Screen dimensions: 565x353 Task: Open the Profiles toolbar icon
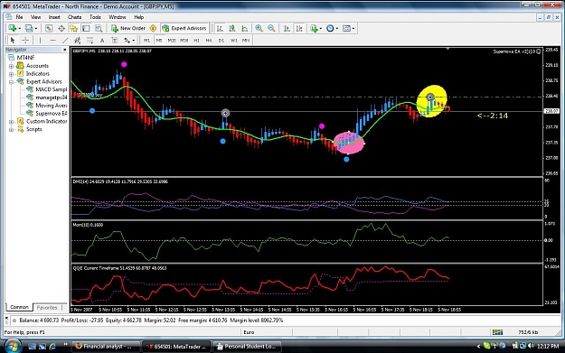point(29,28)
